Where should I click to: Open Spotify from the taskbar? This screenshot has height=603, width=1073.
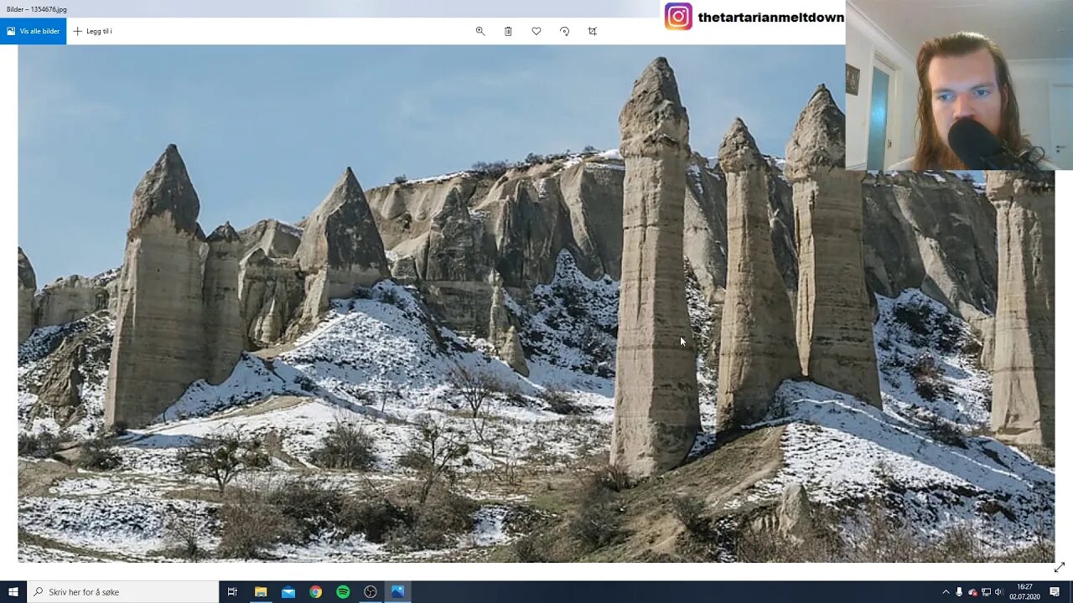pyautogui.click(x=343, y=591)
